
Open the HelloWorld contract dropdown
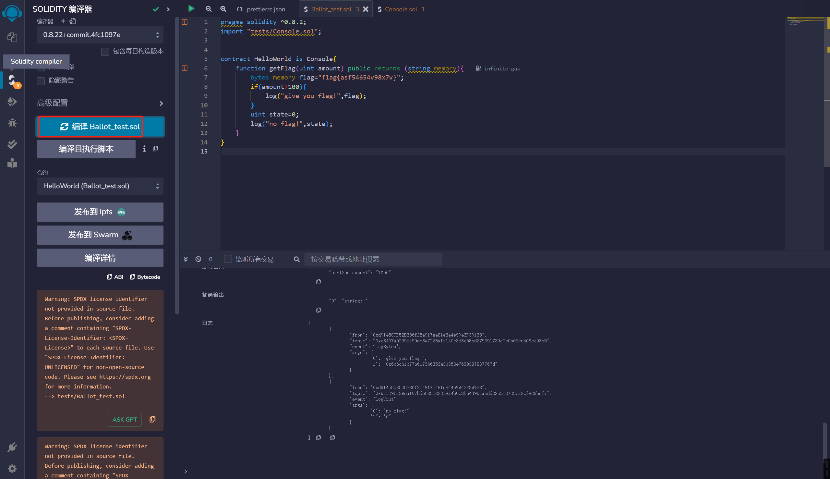pyautogui.click(x=100, y=186)
